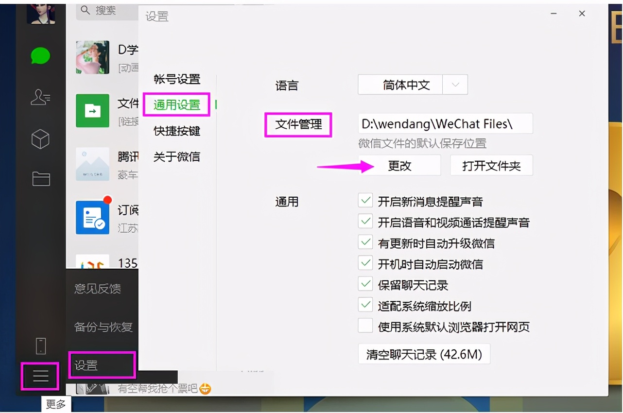Screen dimensions: 623x413
Task: Enable 使用系统默认浏览器打开网页
Action: (x=365, y=325)
